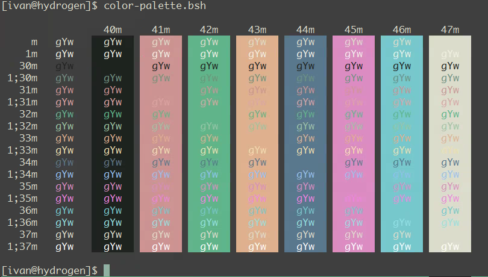
Task: Click the 1;30m row label
Action: [22, 78]
